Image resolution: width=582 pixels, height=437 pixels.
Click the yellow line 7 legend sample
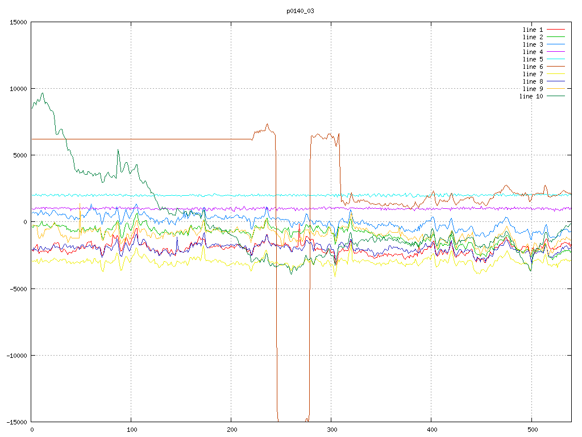pos(555,74)
